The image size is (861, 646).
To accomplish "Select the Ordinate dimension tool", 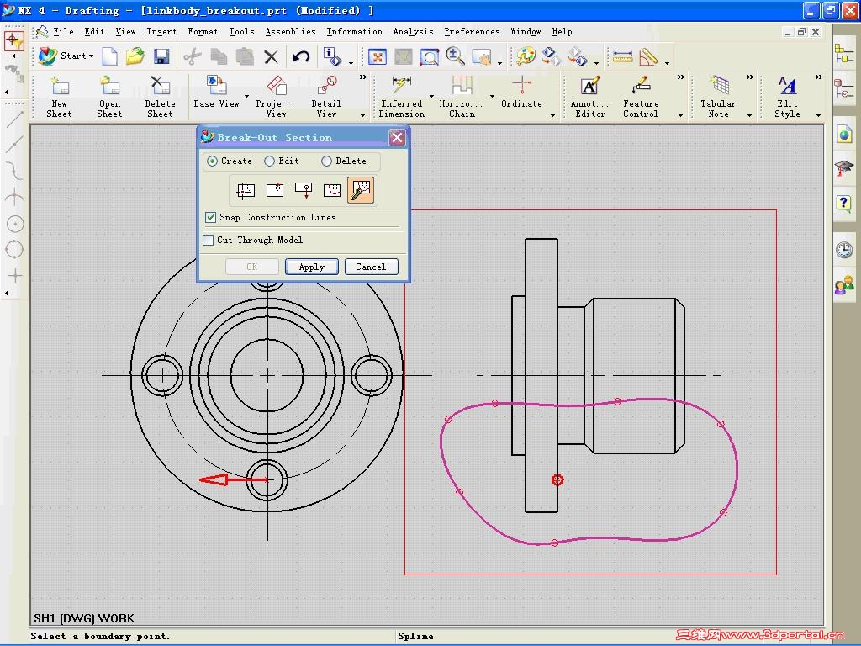I will pyautogui.click(x=521, y=93).
